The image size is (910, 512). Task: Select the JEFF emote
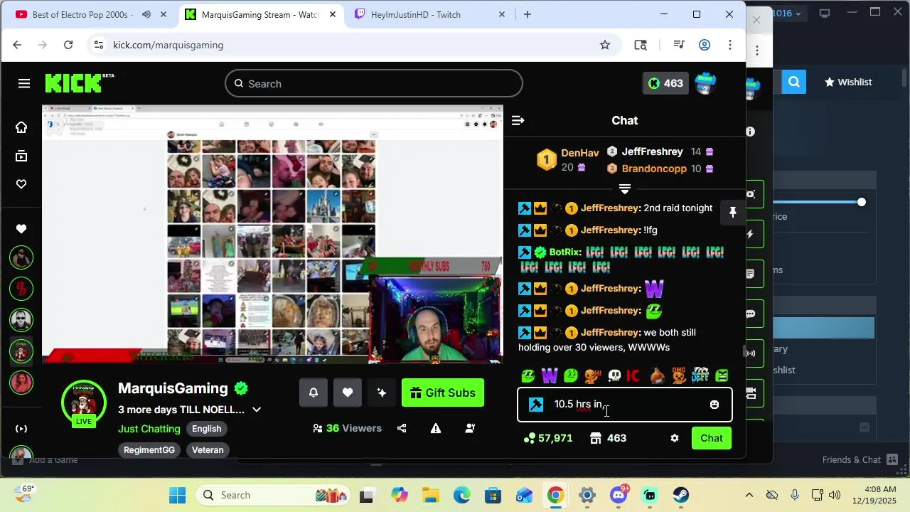pyautogui.click(x=700, y=375)
